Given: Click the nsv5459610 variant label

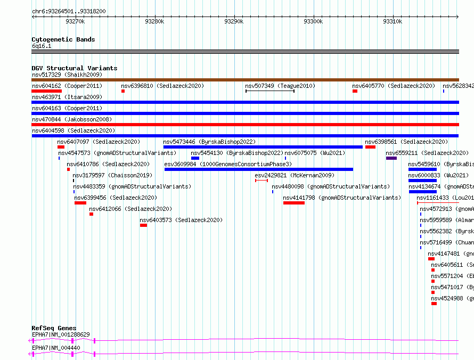Looking at the screenshot, I should pos(441,164).
